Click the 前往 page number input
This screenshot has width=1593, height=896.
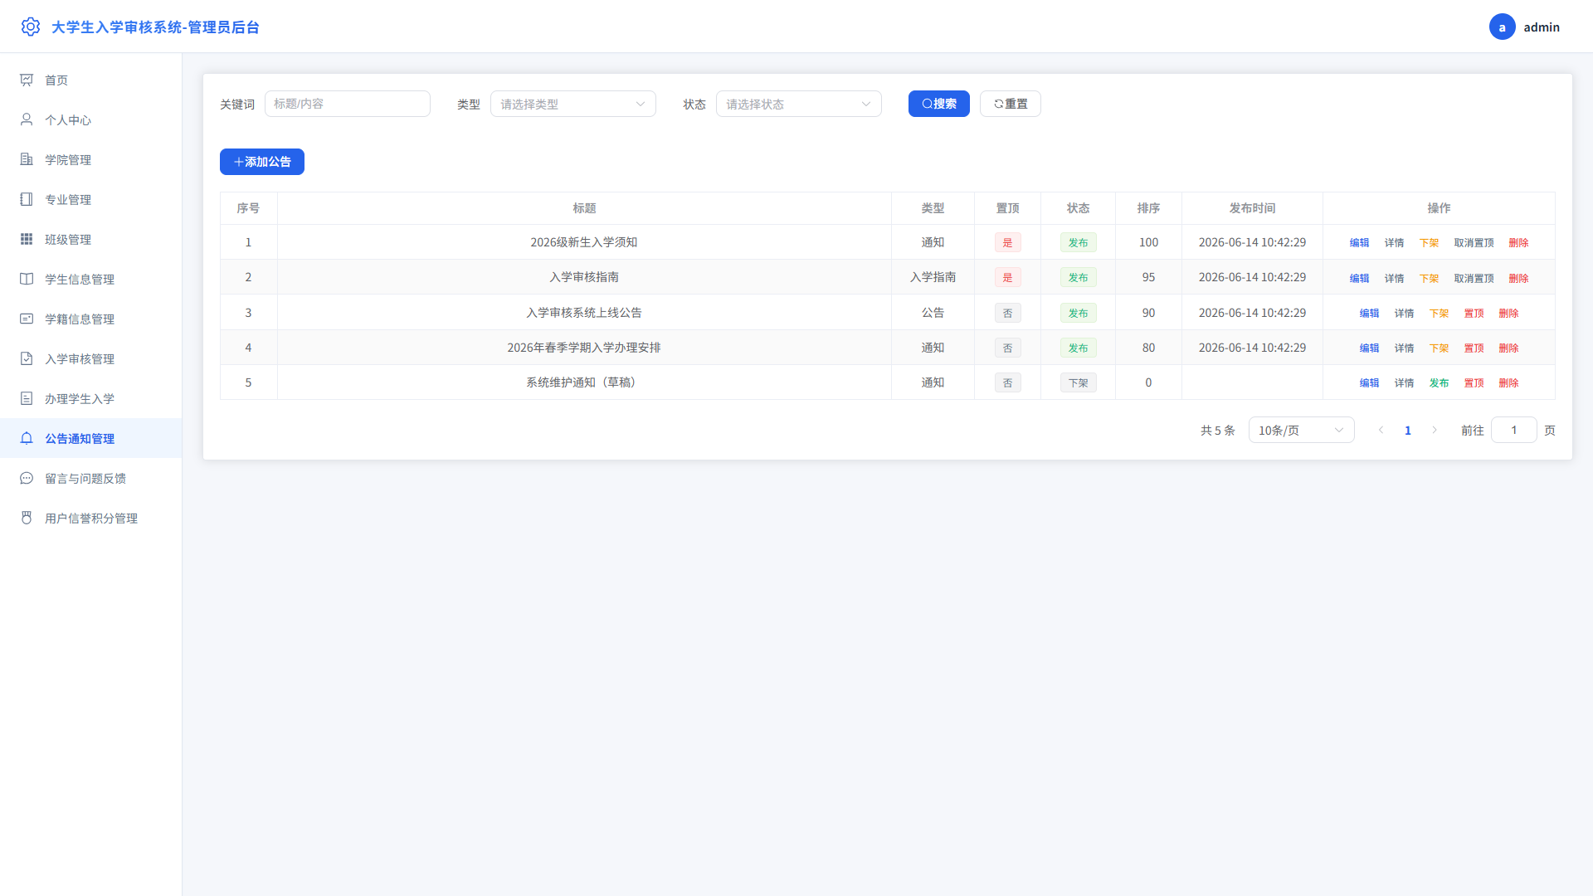[x=1513, y=430]
